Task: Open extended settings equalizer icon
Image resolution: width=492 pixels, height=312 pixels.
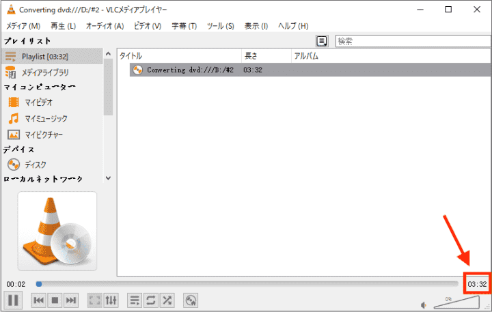Action: point(111,300)
